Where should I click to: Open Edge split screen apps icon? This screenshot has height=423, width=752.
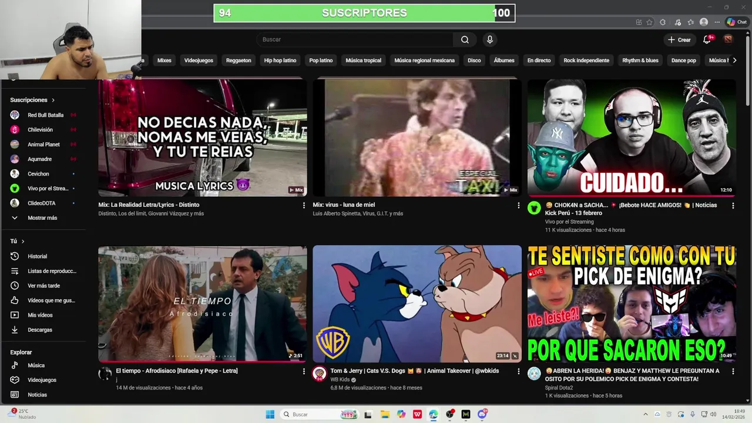(x=639, y=22)
